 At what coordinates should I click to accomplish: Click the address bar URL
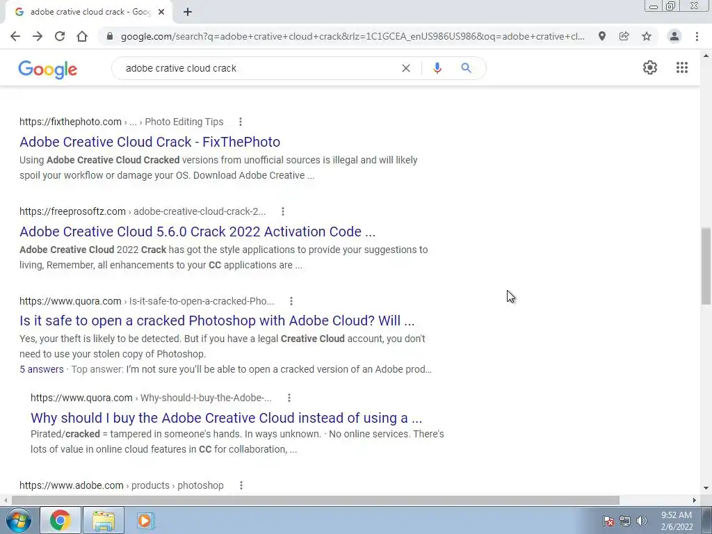[353, 36]
